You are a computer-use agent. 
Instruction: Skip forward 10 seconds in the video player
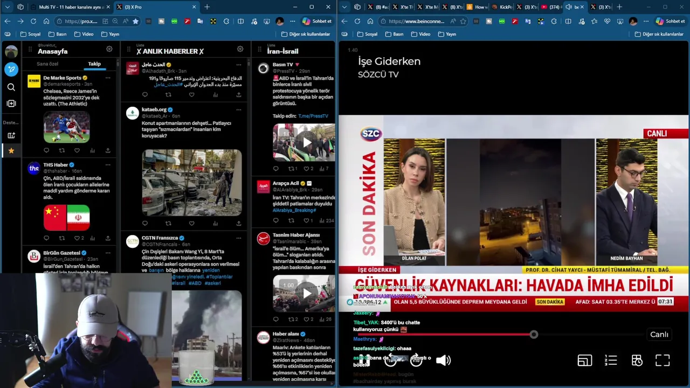(416, 361)
